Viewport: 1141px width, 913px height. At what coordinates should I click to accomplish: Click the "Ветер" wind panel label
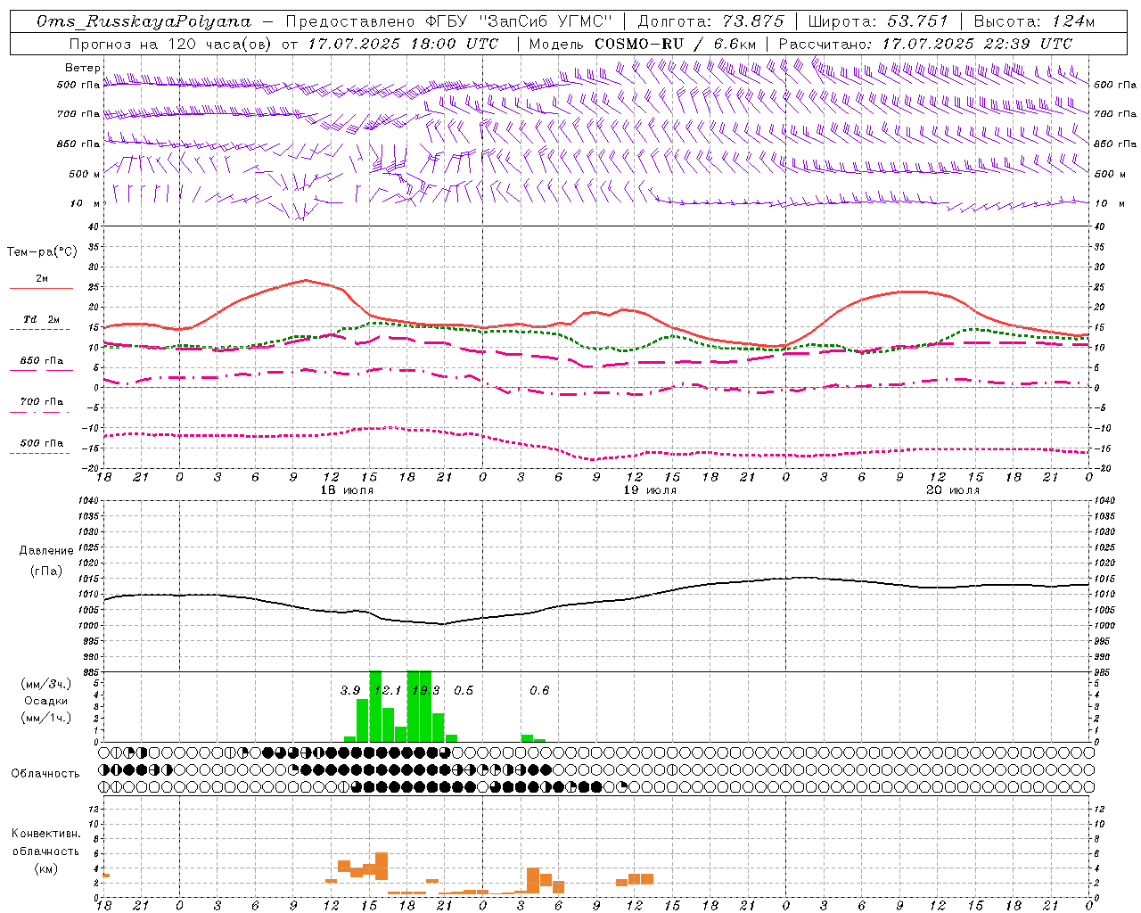tap(83, 68)
